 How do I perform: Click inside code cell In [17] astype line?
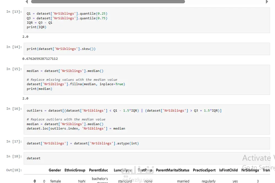147,143
